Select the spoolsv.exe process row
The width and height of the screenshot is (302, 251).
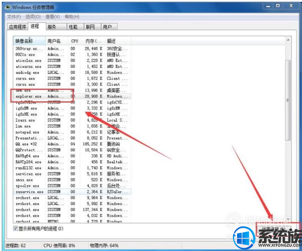tap(72, 186)
